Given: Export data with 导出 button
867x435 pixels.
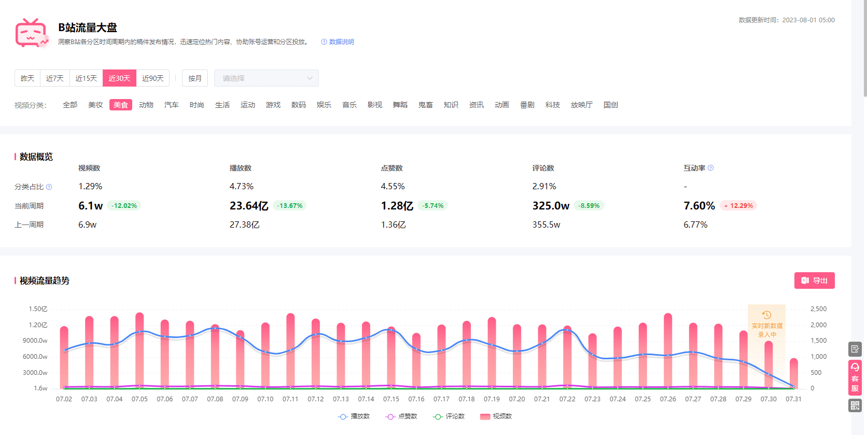Looking at the screenshot, I should (x=814, y=280).
